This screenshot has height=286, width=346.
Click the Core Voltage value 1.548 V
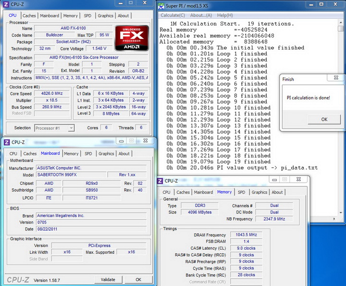pyautogui.click(x=99, y=49)
